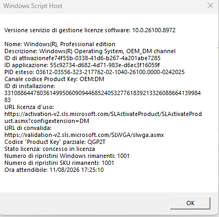This screenshot has width=219, height=217.
Task: Click the Windows Script Host title text
Action: coord(33,6)
